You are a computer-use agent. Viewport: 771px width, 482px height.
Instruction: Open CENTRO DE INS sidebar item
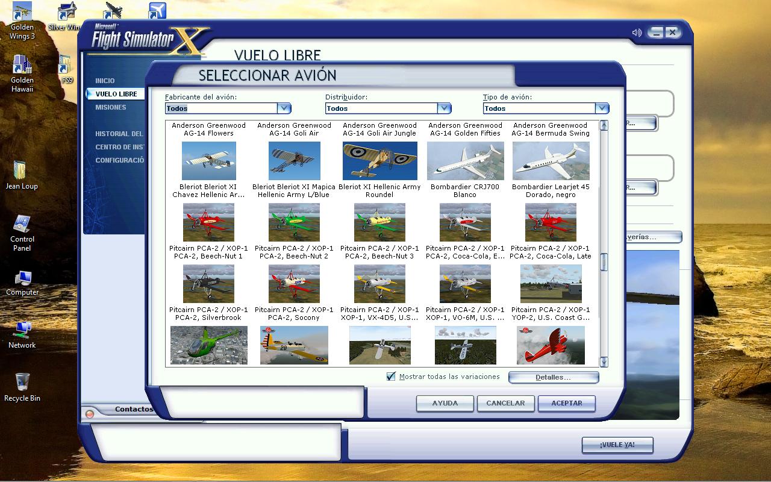coord(119,147)
